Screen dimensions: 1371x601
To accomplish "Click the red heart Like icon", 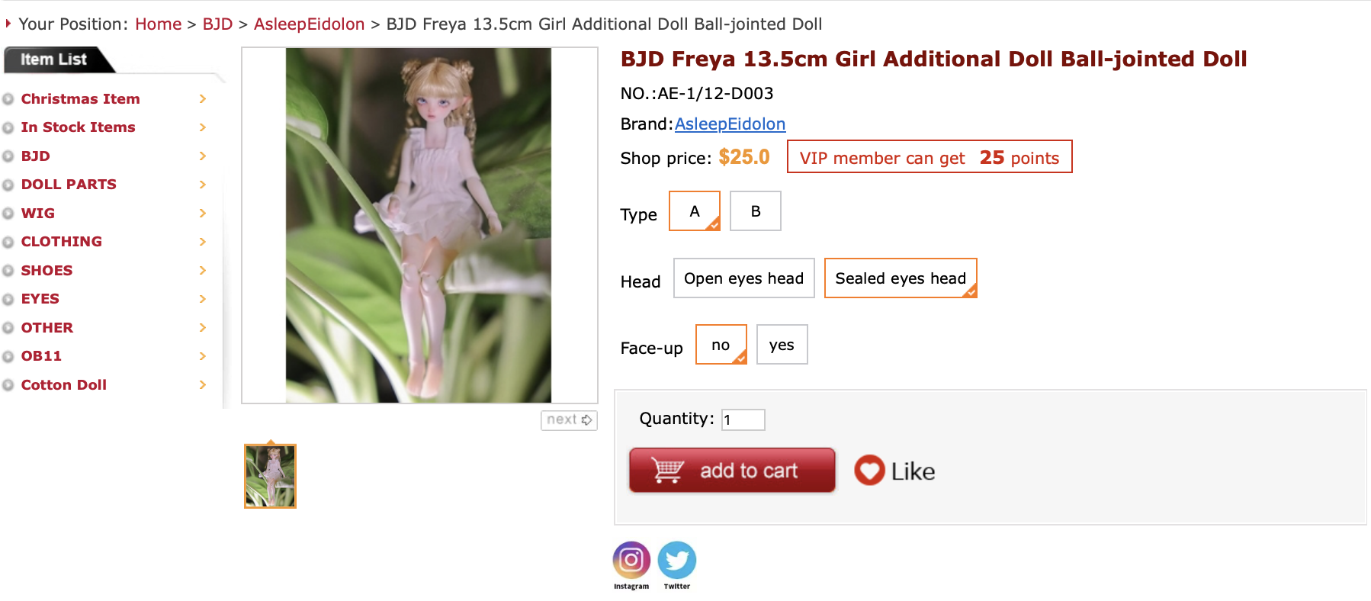I will point(869,471).
